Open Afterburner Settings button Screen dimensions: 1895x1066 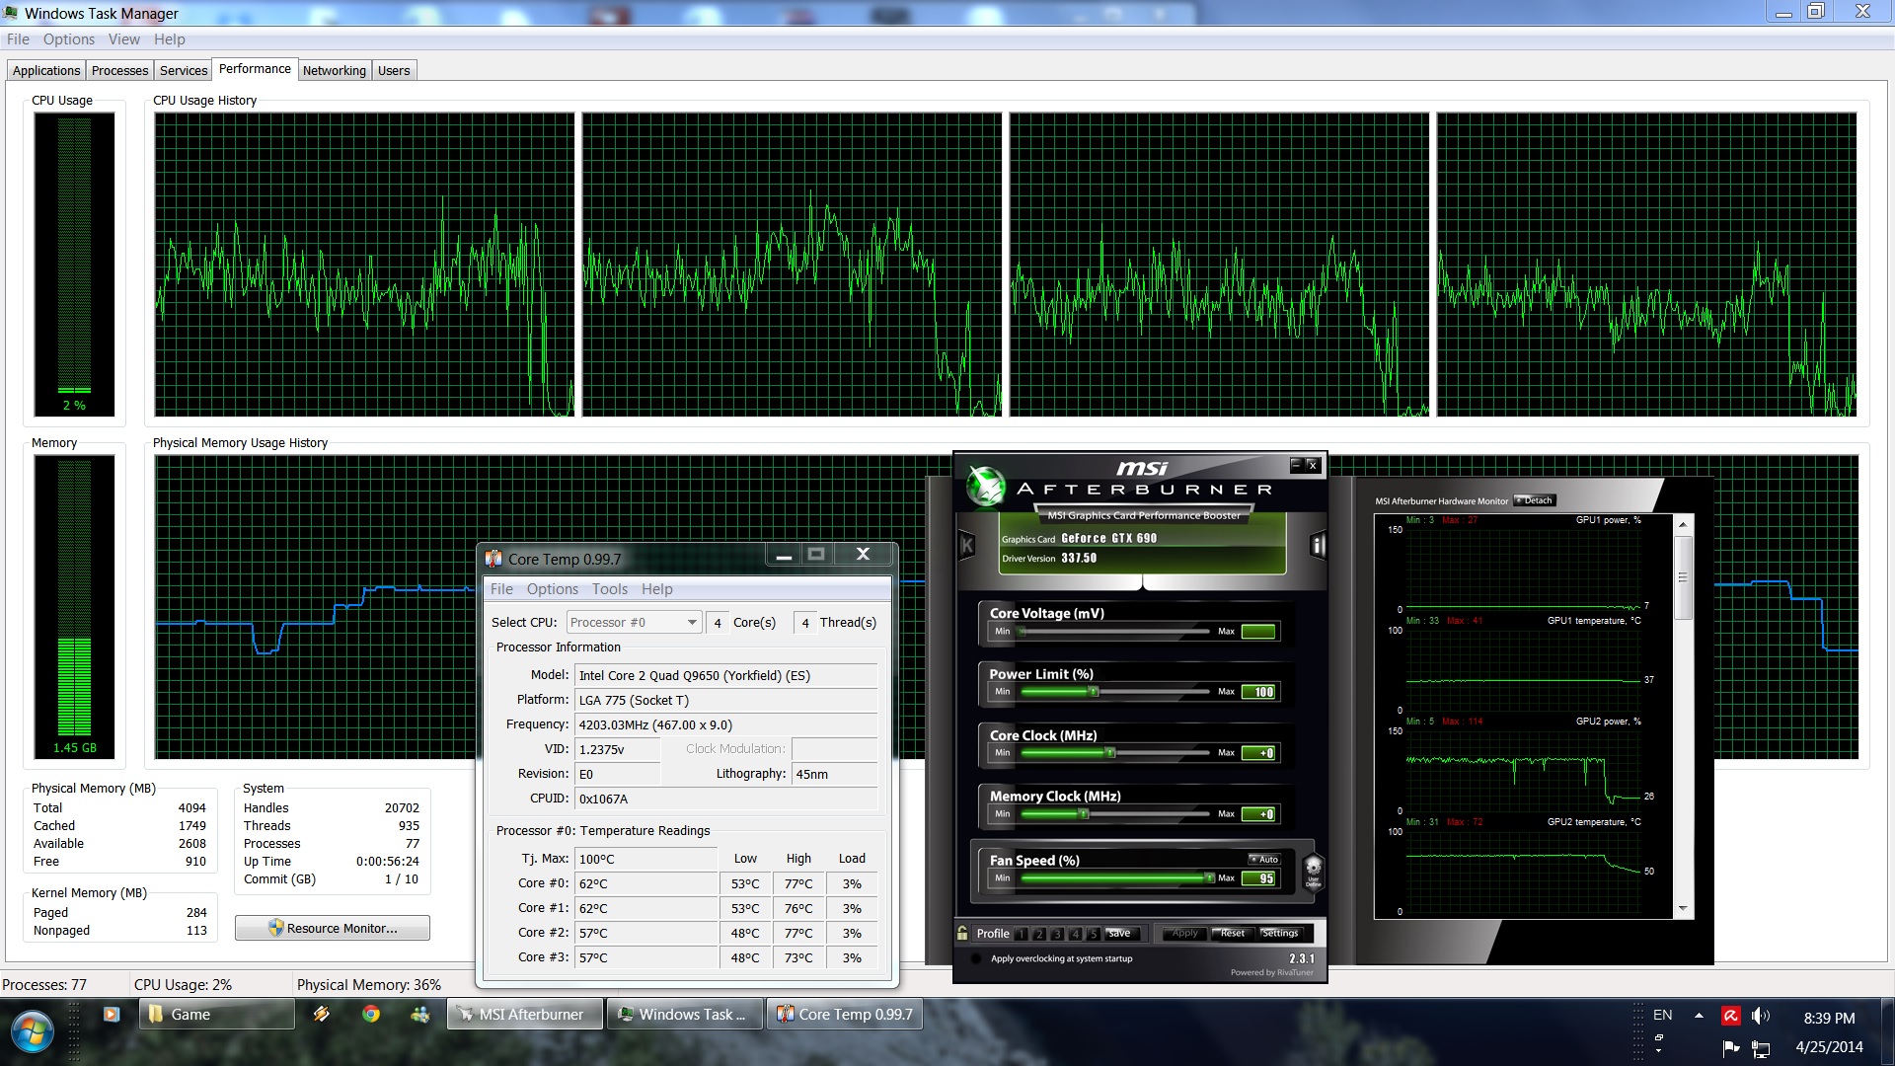1280,933
